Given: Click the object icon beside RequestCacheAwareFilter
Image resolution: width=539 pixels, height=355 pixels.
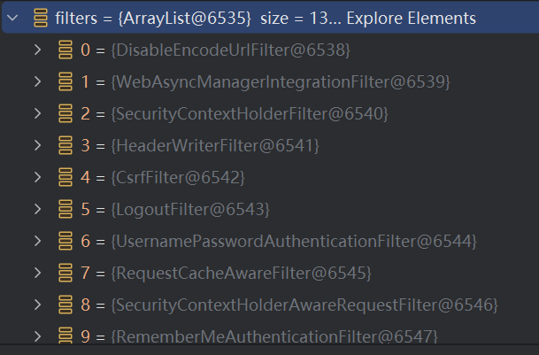Looking at the screenshot, I should 65,273.
